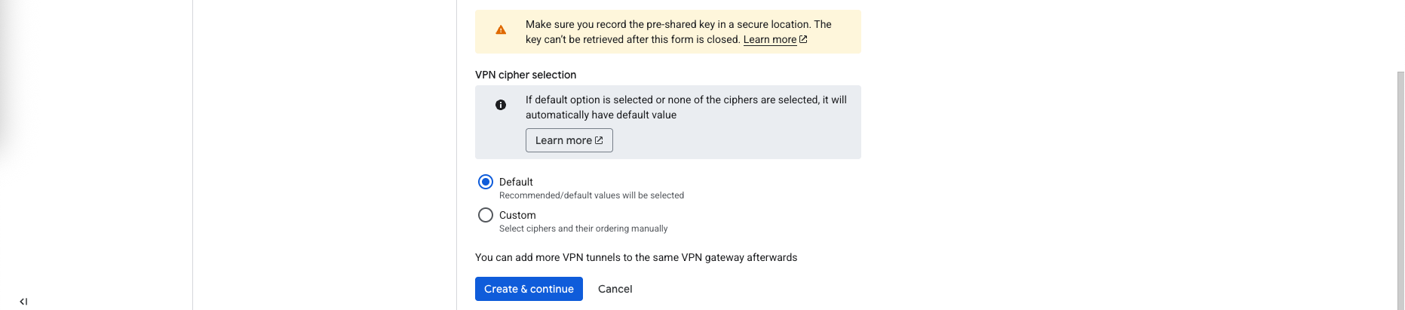Click the orange warning triangle icon
Image resolution: width=1405 pixels, height=310 pixels.
click(x=501, y=30)
